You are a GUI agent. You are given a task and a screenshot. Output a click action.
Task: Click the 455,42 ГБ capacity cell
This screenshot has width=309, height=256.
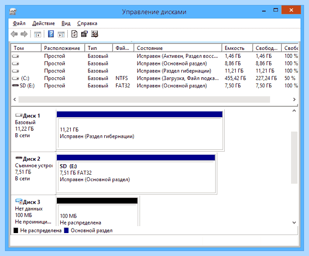235,78
